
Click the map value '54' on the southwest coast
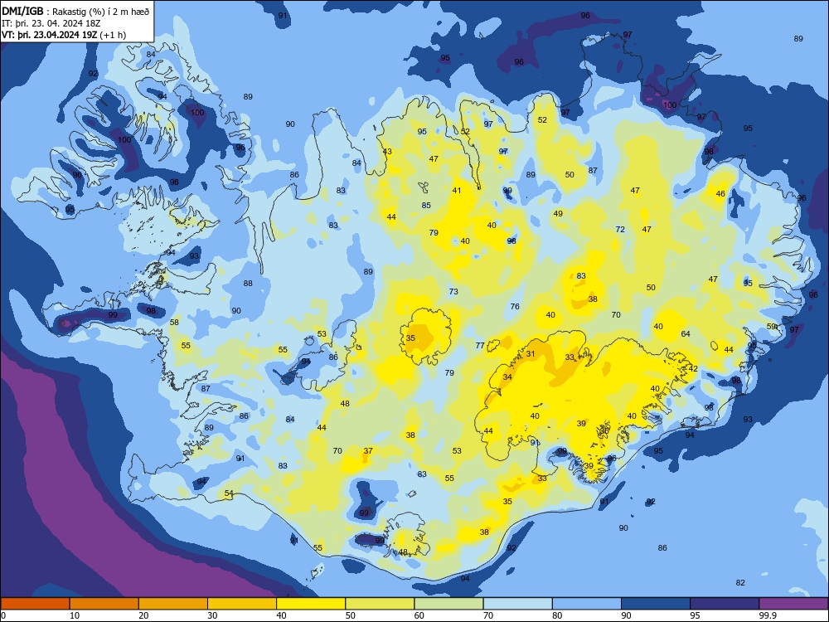[229, 493]
